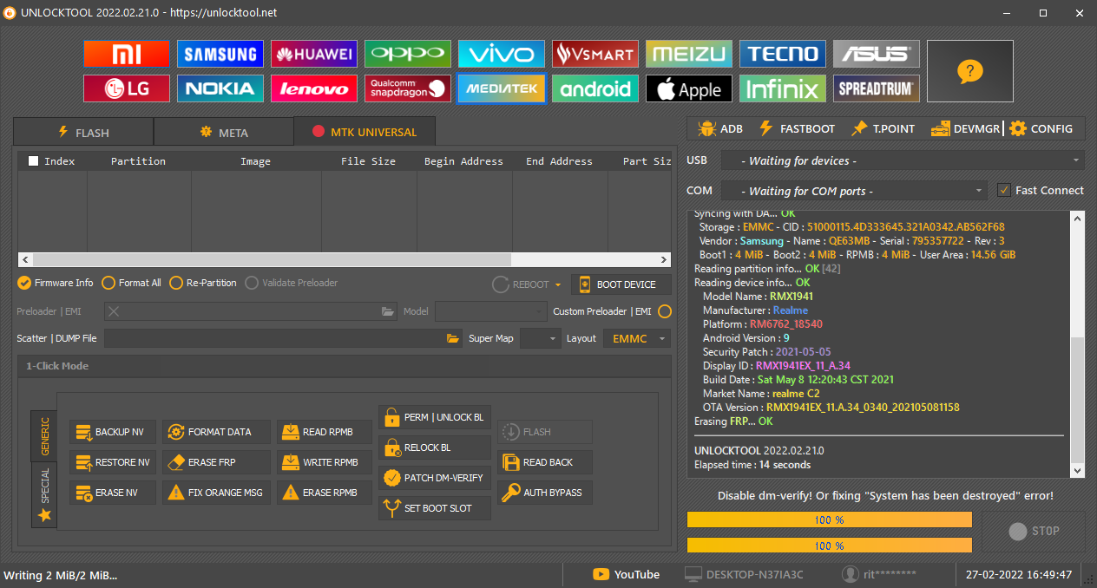Switch to the SPECIAL side tab

[44, 494]
